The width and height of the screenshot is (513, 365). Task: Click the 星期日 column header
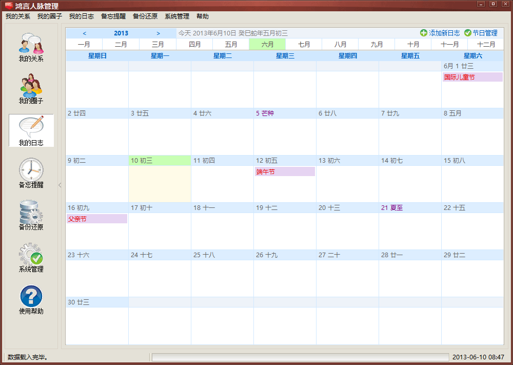coord(97,56)
